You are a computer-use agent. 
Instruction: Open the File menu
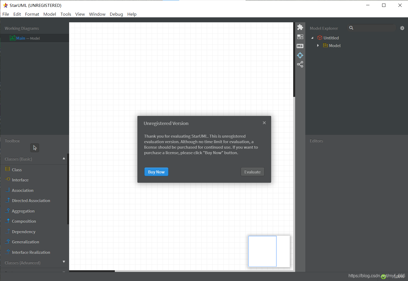click(6, 14)
